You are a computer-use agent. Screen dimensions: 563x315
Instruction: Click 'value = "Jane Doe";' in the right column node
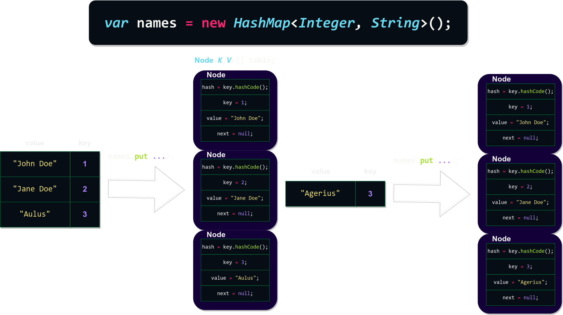click(520, 202)
